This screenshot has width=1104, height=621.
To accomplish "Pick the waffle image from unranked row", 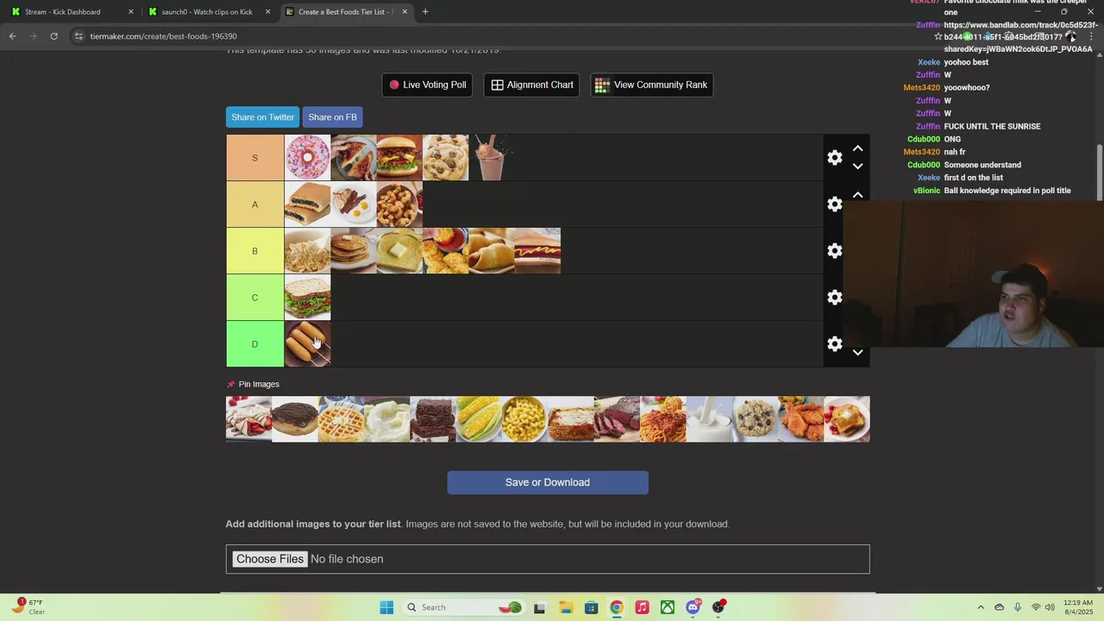I will coord(341,419).
